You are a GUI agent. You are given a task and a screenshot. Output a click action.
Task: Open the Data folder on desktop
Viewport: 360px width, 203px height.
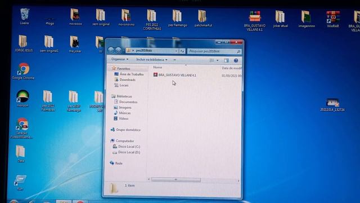[x=20, y=153]
